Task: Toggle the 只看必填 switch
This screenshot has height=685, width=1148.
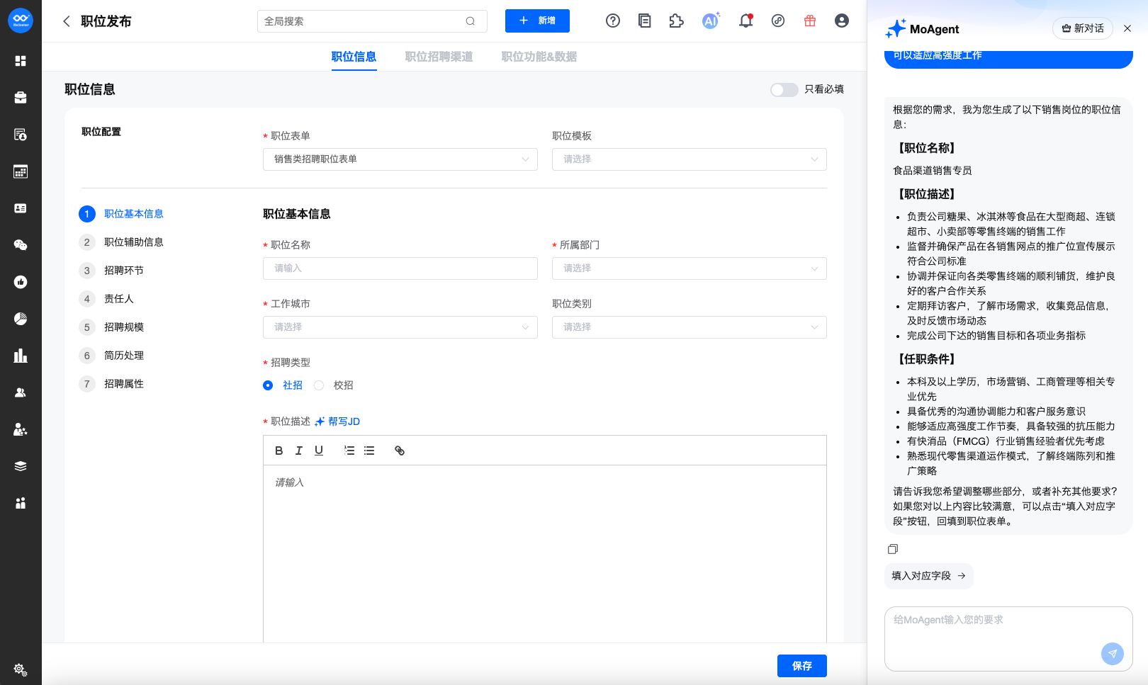Action: tap(784, 89)
